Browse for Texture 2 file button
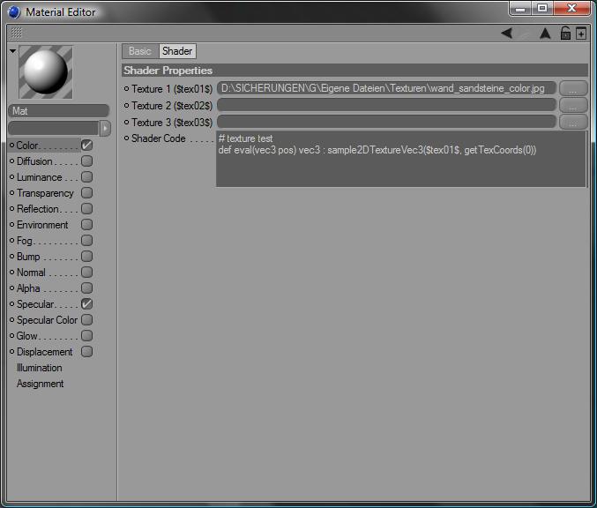Screen dimensions: 597x508 pyautogui.click(x=573, y=105)
